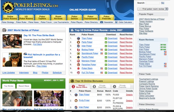Click the US flag icon in Bodog Poker row
The image size is (174, 112).
[101, 50]
